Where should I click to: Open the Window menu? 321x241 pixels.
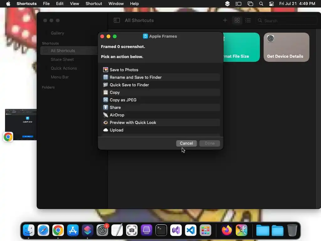116,4
